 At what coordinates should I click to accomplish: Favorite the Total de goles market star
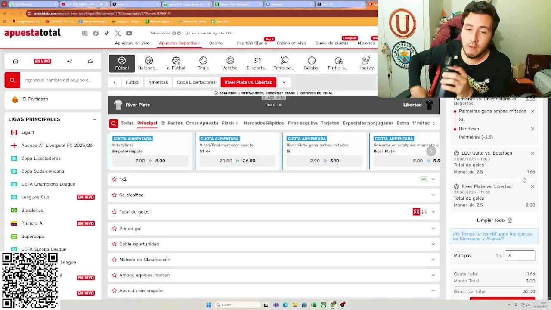(114, 212)
